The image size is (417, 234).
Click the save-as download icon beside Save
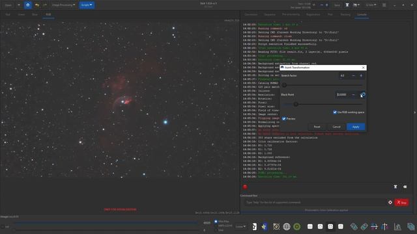347,5
